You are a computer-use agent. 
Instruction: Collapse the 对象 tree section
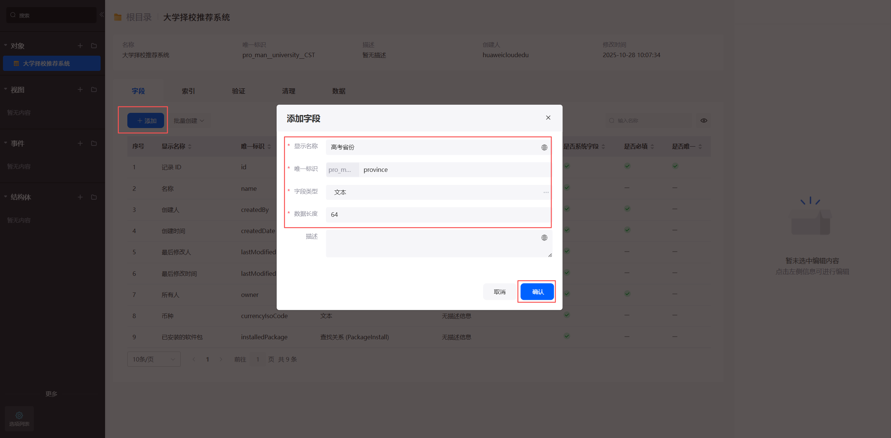click(x=6, y=45)
